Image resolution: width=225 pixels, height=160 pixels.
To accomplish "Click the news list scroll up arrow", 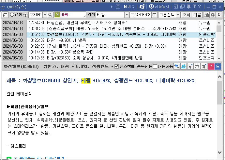I will 219,23.
